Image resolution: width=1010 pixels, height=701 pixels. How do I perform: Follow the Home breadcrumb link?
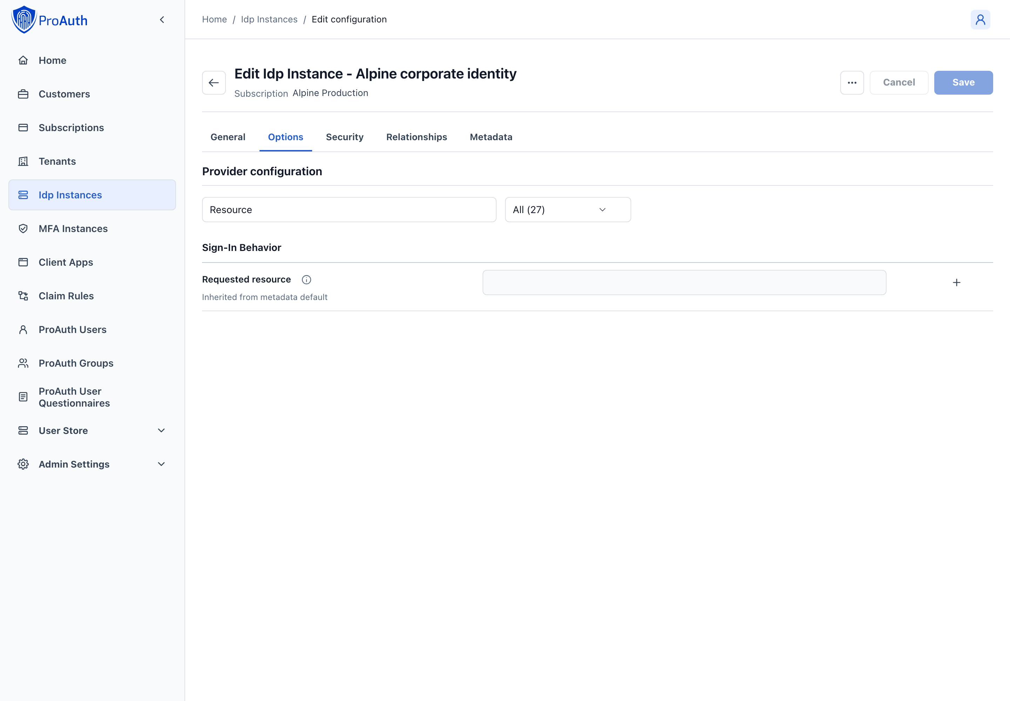(215, 19)
